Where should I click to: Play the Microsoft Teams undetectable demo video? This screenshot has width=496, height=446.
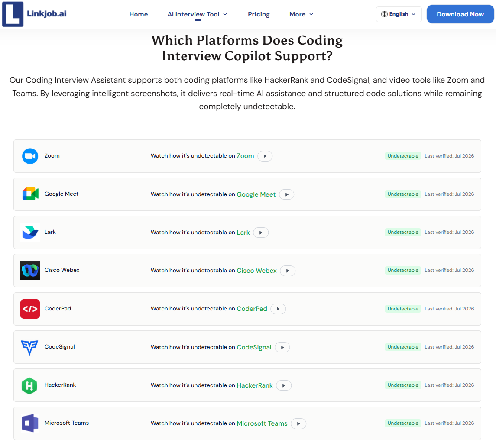(x=298, y=423)
